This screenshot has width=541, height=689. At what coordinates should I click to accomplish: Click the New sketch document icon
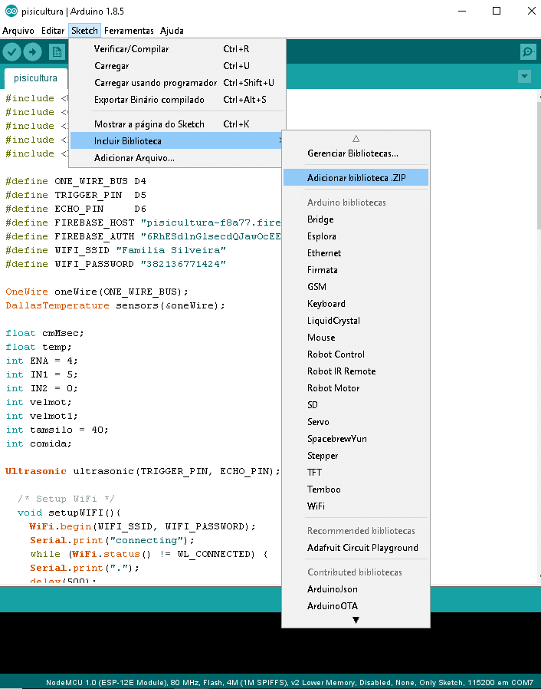point(56,51)
